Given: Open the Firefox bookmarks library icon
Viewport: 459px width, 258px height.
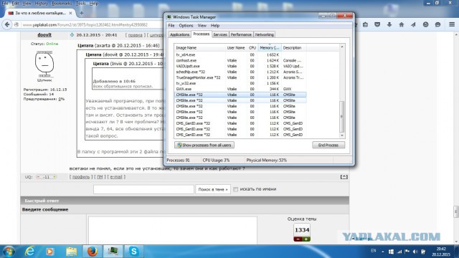Looking at the screenshot, I should pos(365,25).
